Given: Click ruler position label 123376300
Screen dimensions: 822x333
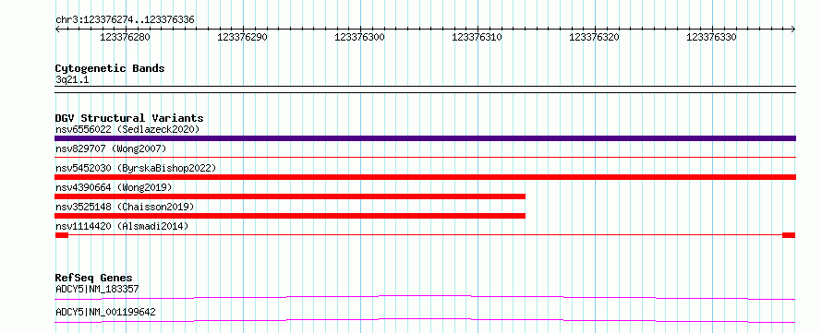Looking at the screenshot, I should (359, 37).
